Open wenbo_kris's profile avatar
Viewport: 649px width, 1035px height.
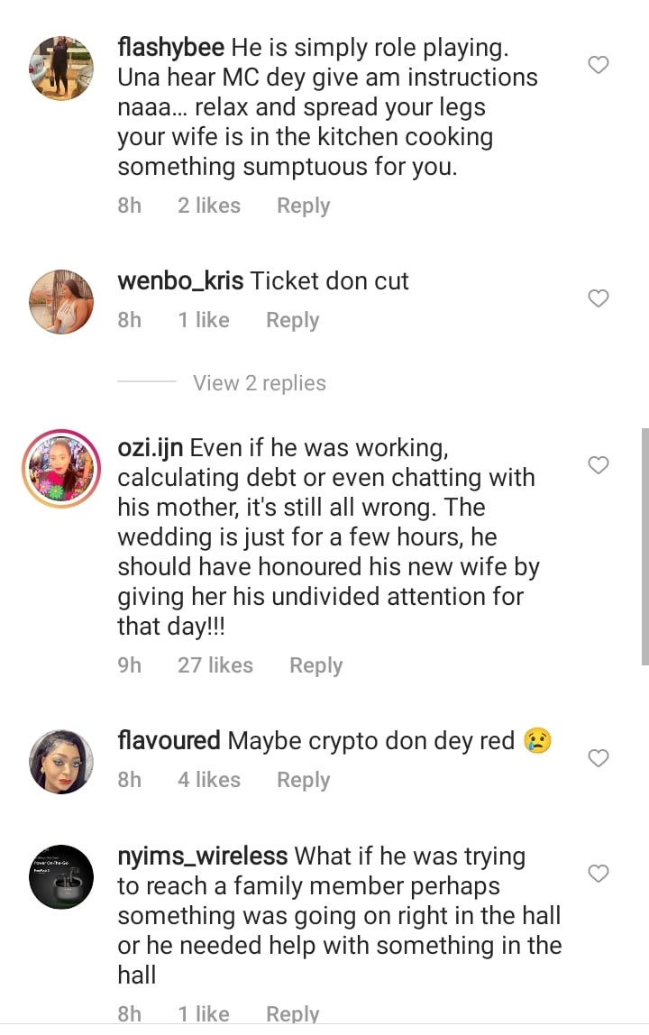click(62, 301)
